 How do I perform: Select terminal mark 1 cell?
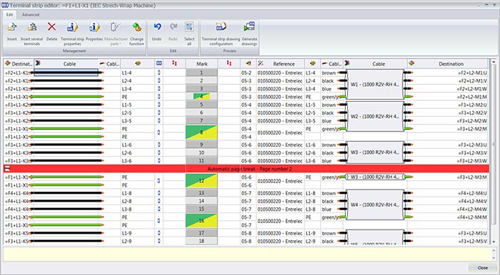tap(201, 73)
